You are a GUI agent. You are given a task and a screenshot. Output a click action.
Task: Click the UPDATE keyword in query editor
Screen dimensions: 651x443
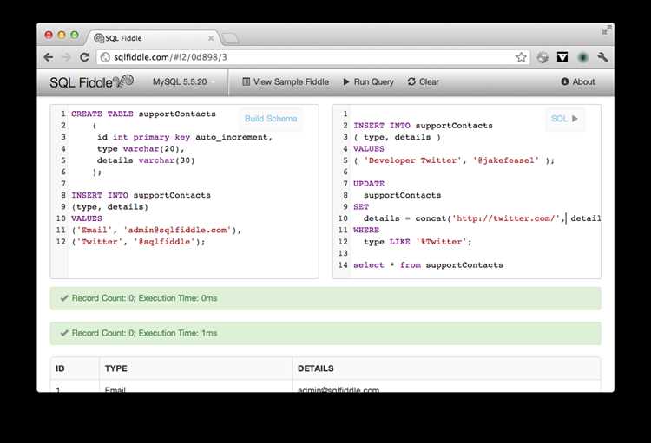(x=369, y=183)
